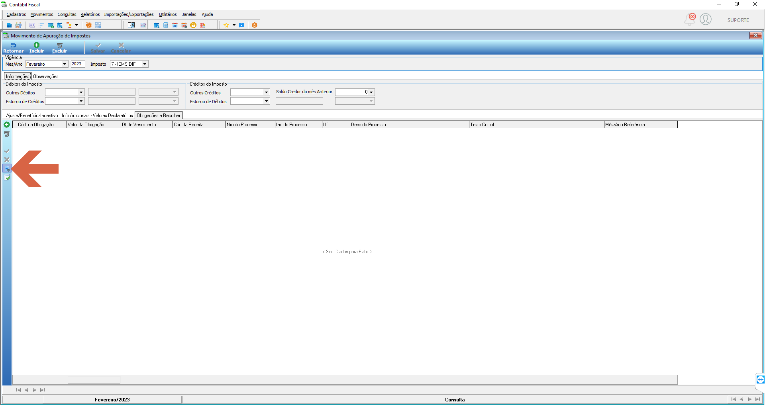
Task: Open the Movimentos menu
Action: tap(41, 14)
